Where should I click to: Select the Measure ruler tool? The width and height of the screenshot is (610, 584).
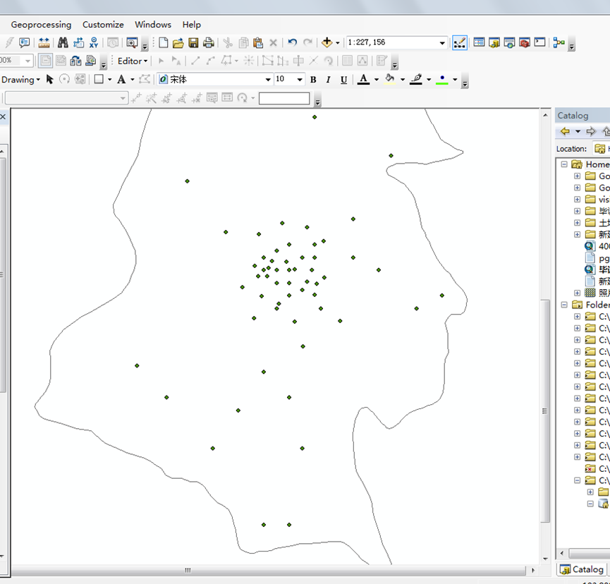point(44,43)
